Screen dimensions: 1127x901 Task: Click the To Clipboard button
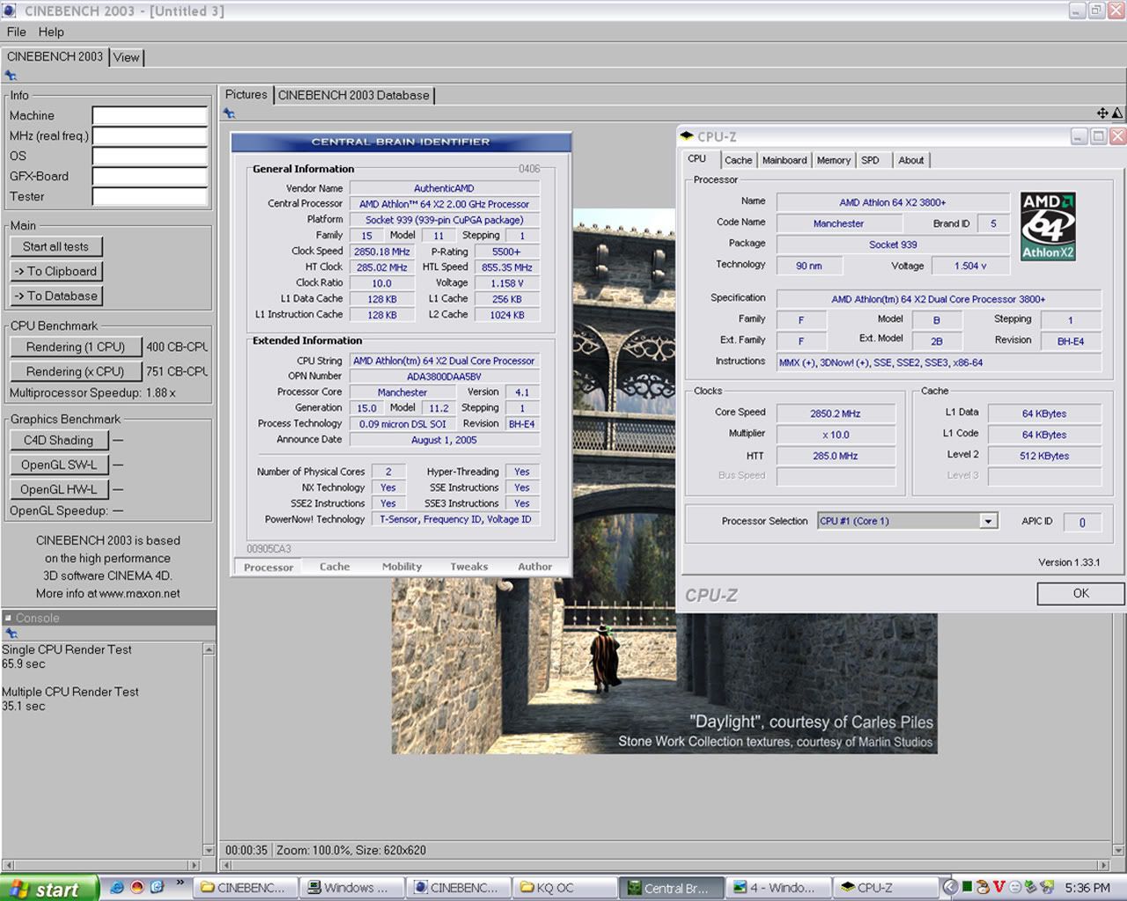[55, 271]
